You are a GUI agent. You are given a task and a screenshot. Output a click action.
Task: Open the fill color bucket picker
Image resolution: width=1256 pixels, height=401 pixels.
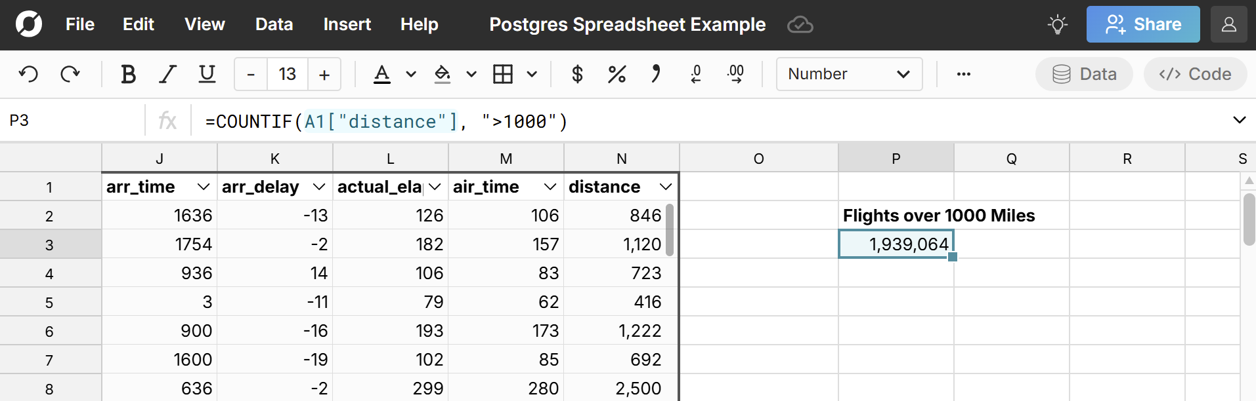(x=443, y=74)
